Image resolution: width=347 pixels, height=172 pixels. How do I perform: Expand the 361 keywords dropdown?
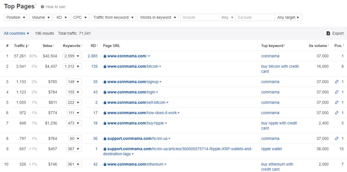(74, 164)
